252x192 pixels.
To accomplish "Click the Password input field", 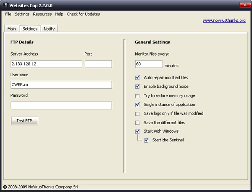I will pyautogui.click(x=61, y=105).
